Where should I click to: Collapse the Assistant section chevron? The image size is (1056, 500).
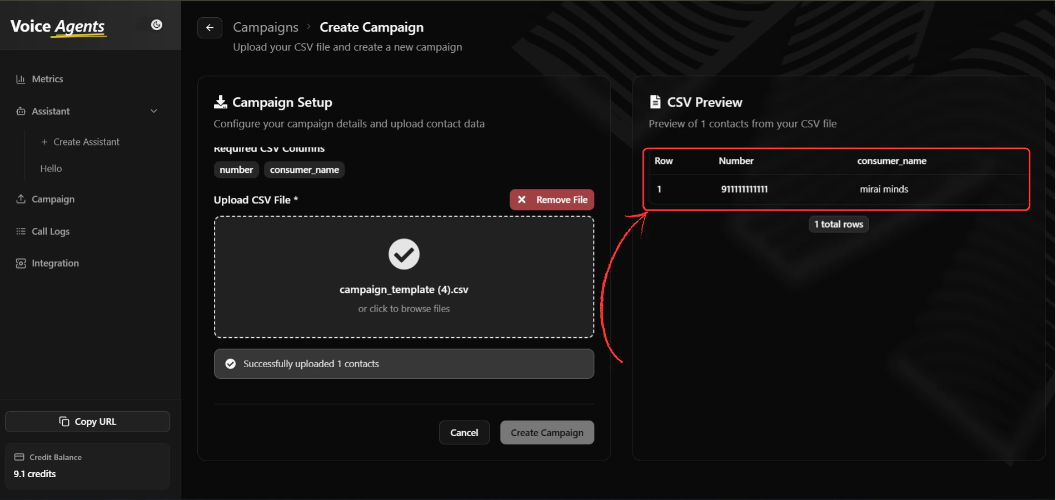point(153,111)
